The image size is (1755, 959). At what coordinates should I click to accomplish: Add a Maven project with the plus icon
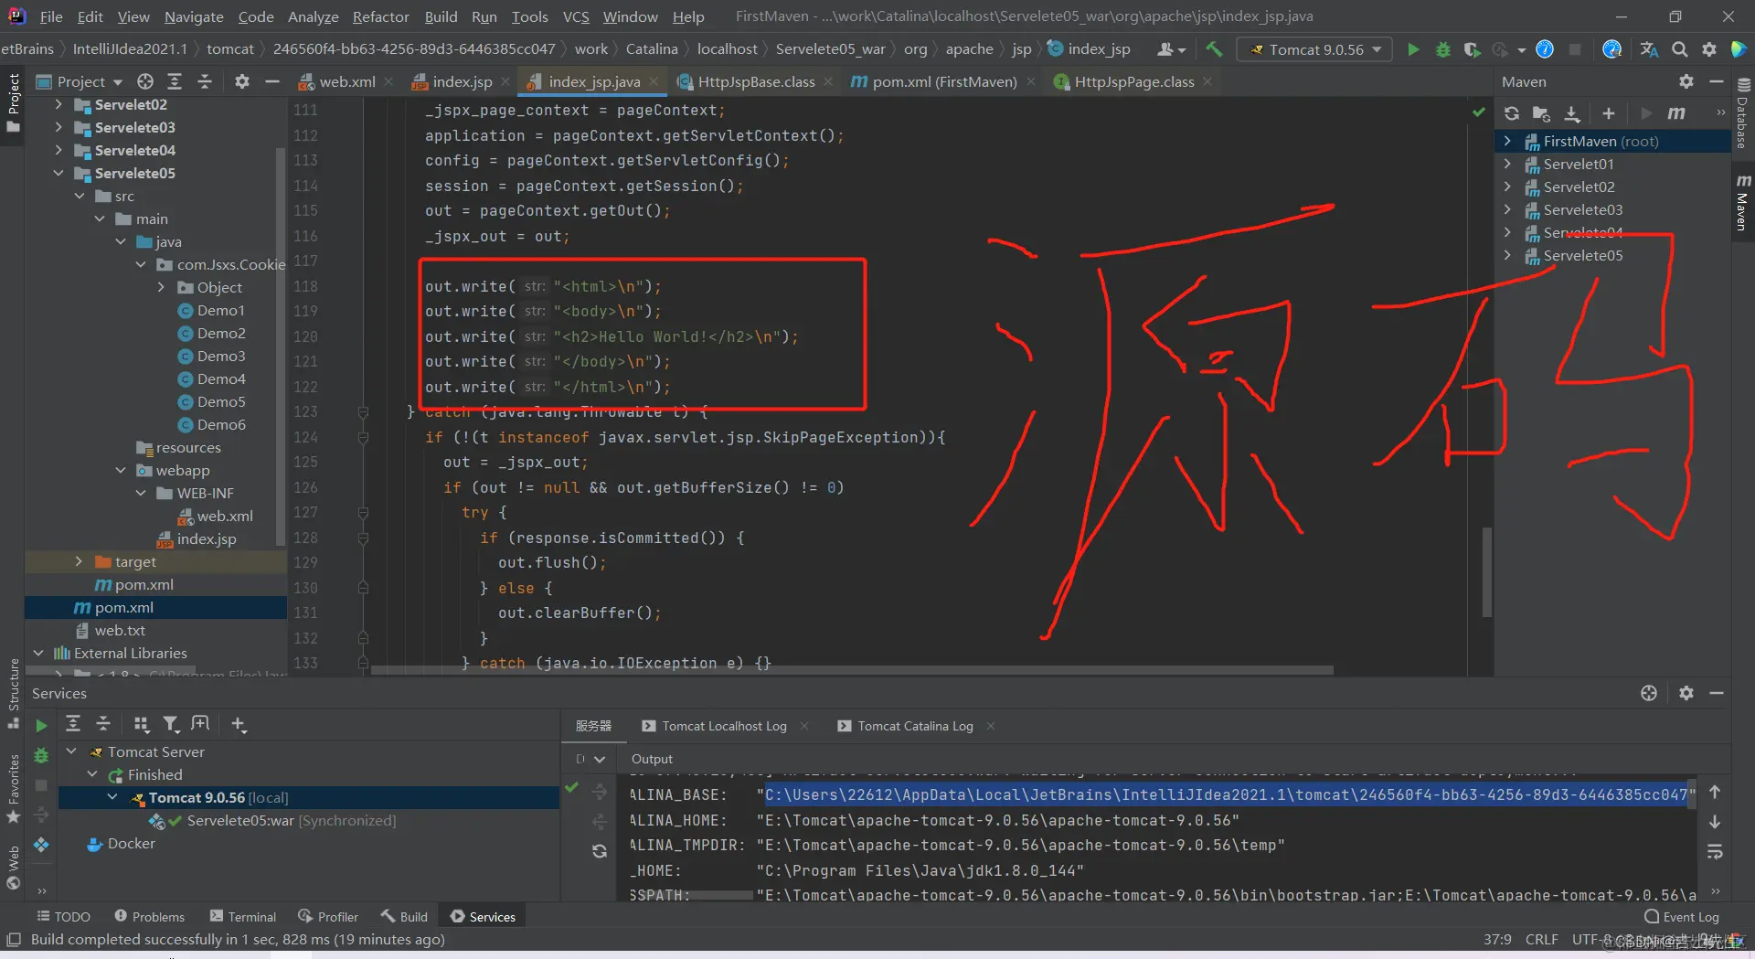(1609, 113)
